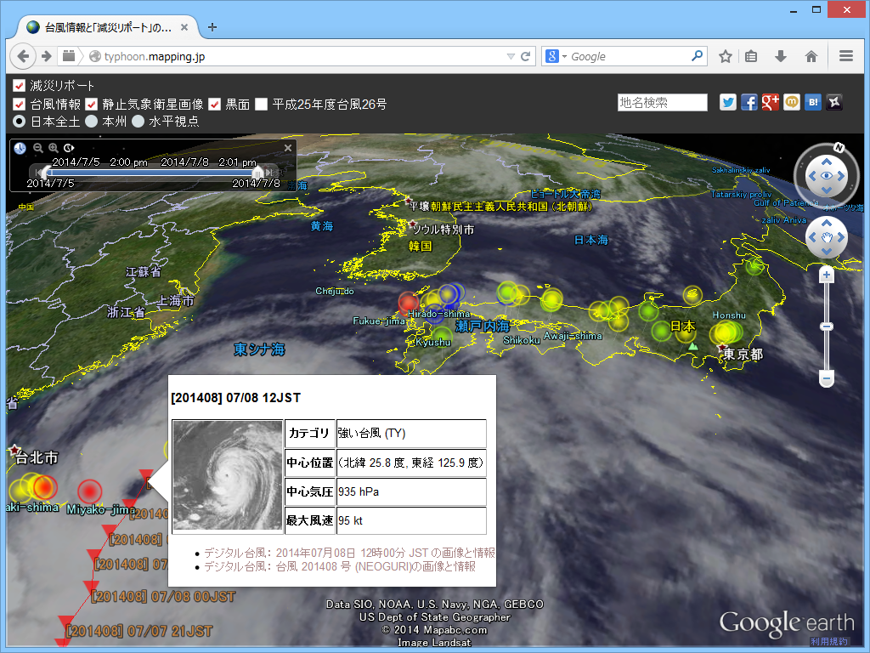Look up with the top look-joystick arrow
The image size is (870, 653).
click(827, 162)
